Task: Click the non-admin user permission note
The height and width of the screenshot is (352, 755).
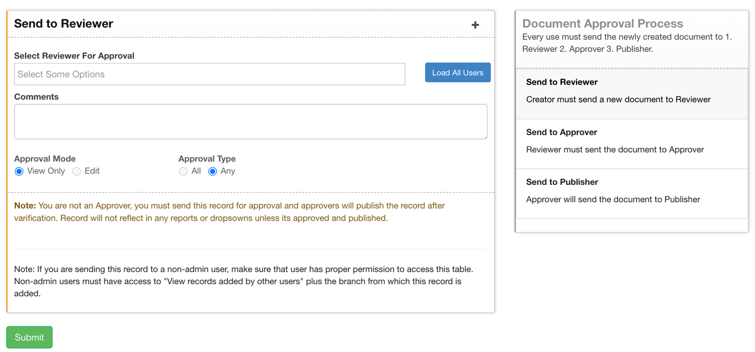Action: [244, 281]
